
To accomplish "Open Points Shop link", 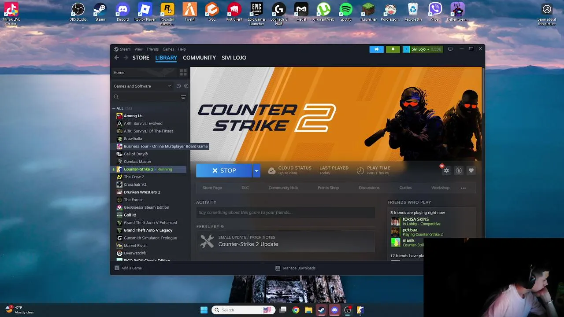I will [x=328, y=188].
